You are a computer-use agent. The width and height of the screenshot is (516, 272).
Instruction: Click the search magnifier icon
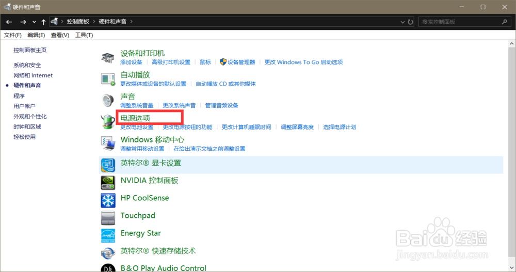pos(504,22)
